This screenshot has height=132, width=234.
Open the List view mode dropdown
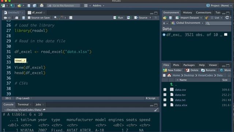(216, 18)
